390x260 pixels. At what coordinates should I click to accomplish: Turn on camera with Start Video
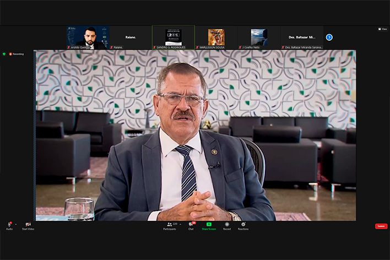point(28,226)
